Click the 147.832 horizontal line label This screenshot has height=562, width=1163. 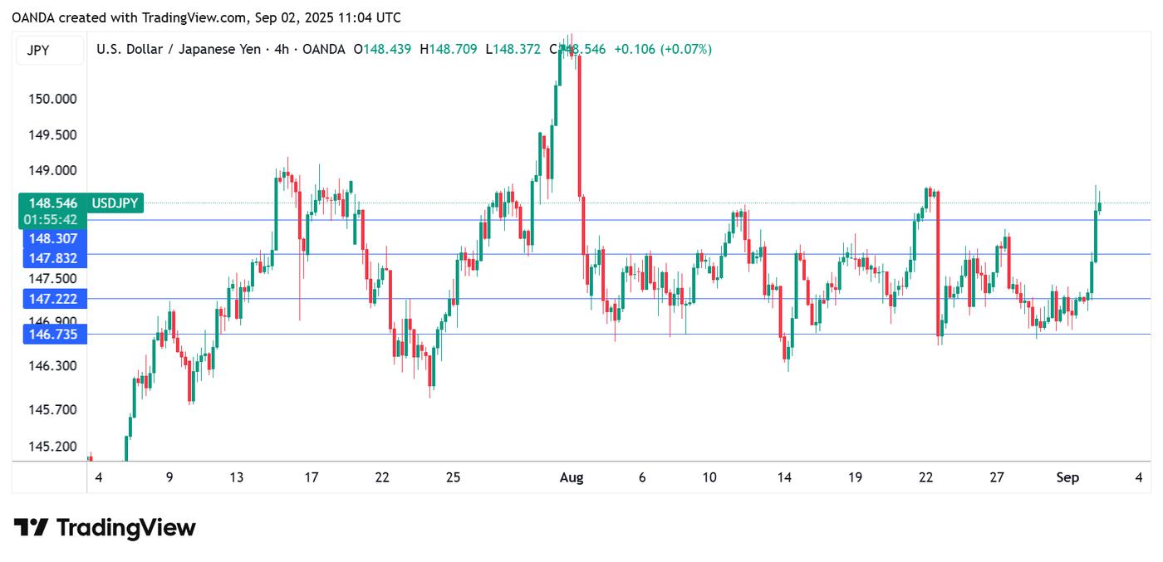[53, 258]
